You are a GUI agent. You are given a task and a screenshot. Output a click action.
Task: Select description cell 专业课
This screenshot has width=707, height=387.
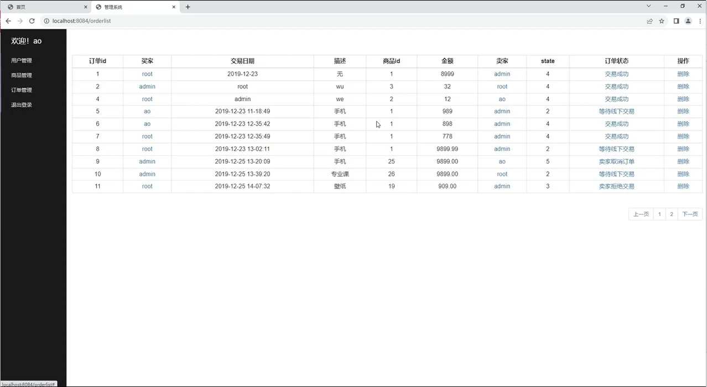340,174
